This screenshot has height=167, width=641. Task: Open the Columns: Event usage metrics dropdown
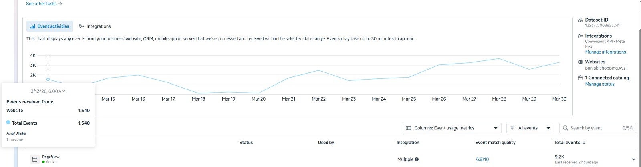tap(452, 128)
